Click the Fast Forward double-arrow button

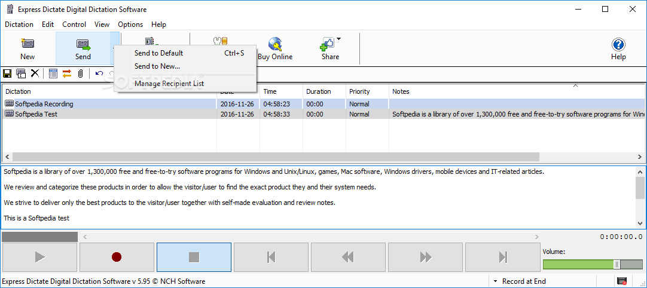click(x=425, y=258)
